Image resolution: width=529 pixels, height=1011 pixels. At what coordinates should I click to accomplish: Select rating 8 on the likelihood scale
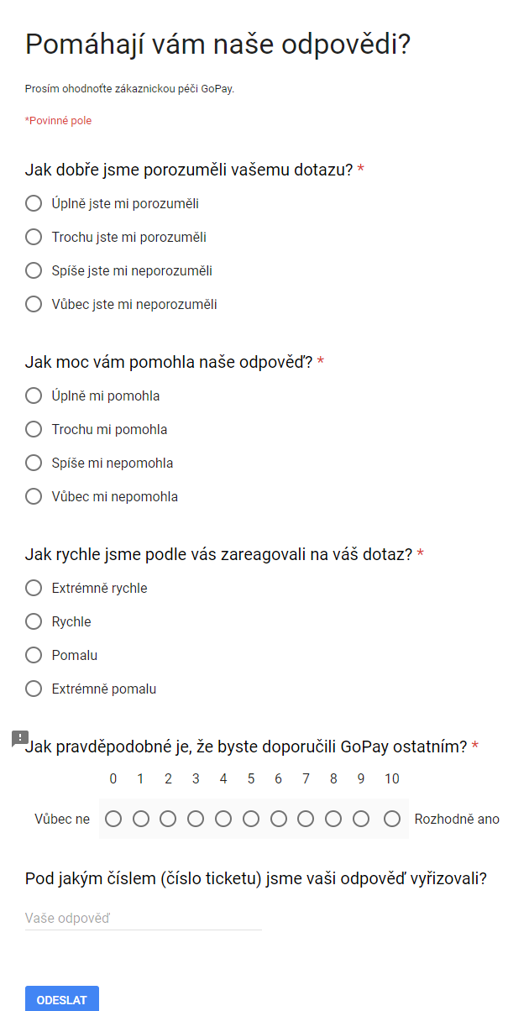pos(333,819)
